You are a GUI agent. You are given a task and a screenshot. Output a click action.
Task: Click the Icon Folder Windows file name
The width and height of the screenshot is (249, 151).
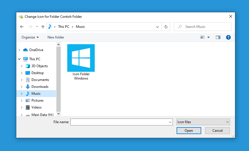coord(81,76)
